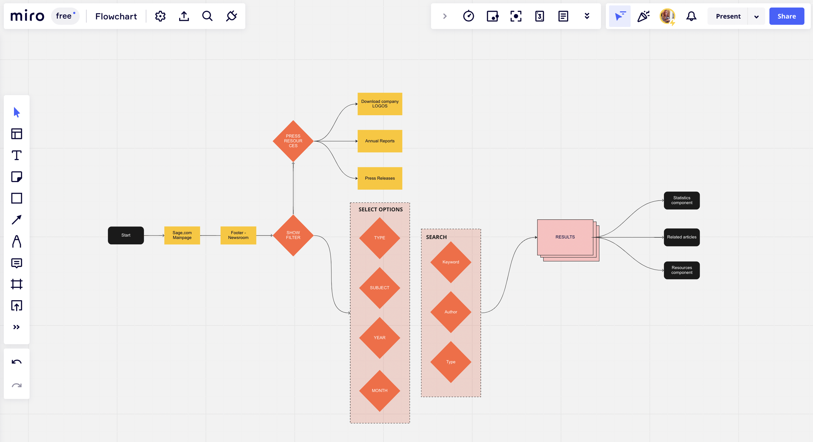Screen dimensions: 813x442
Task: Select the RESULTS pink shape
Action: 565,237
